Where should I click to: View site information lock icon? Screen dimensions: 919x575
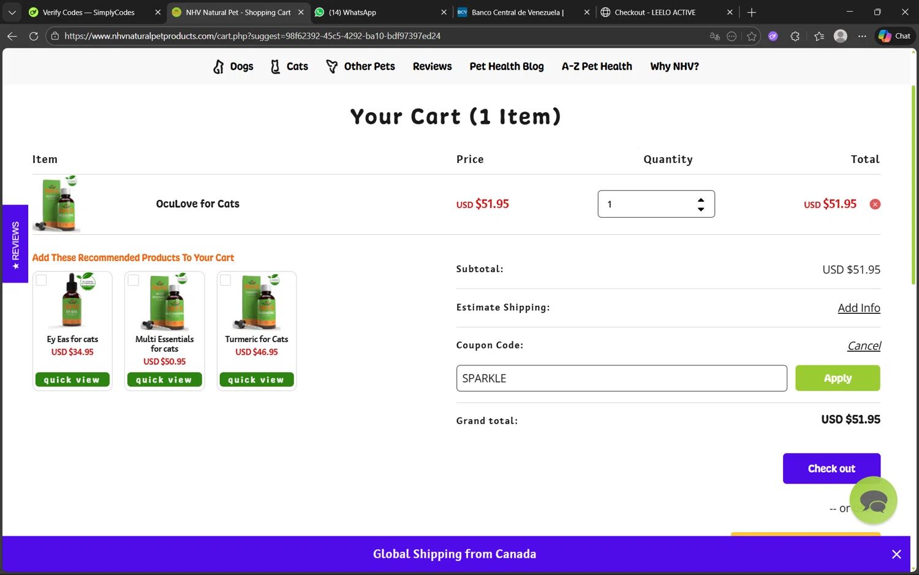click(x=55, y=36)
